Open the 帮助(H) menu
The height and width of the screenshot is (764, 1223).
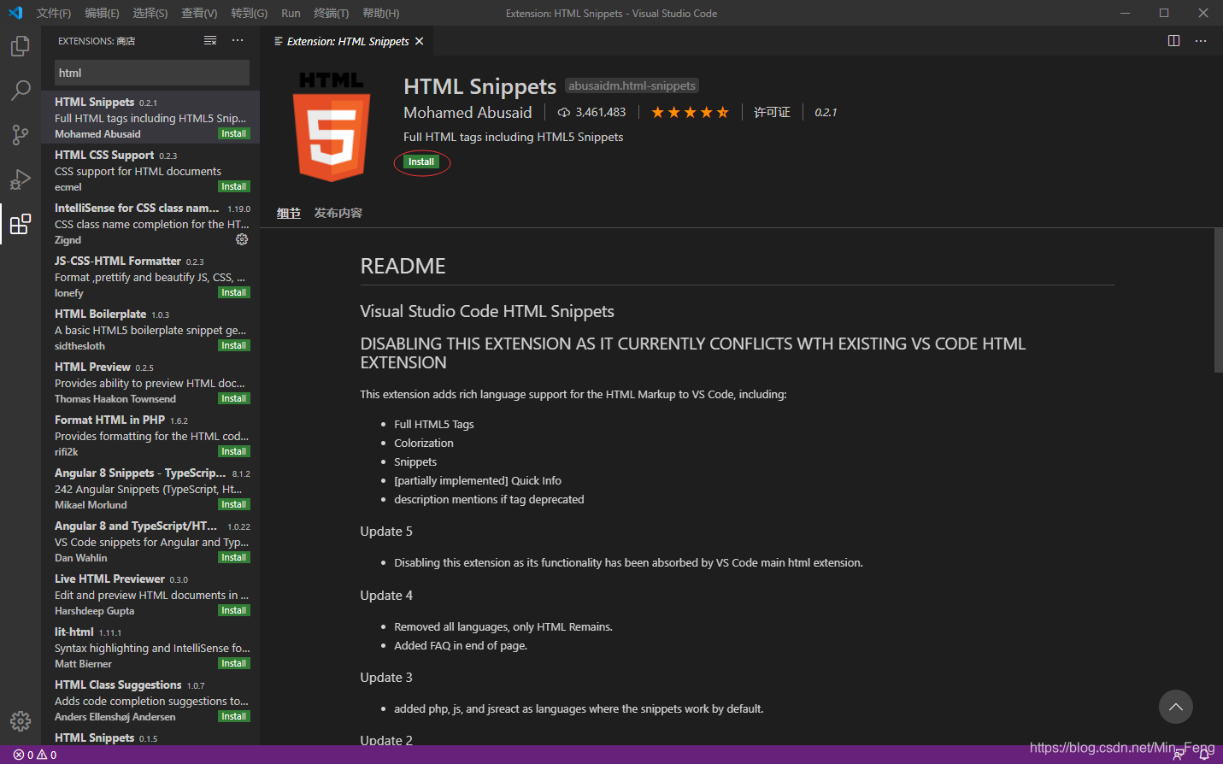pos(381,13)
